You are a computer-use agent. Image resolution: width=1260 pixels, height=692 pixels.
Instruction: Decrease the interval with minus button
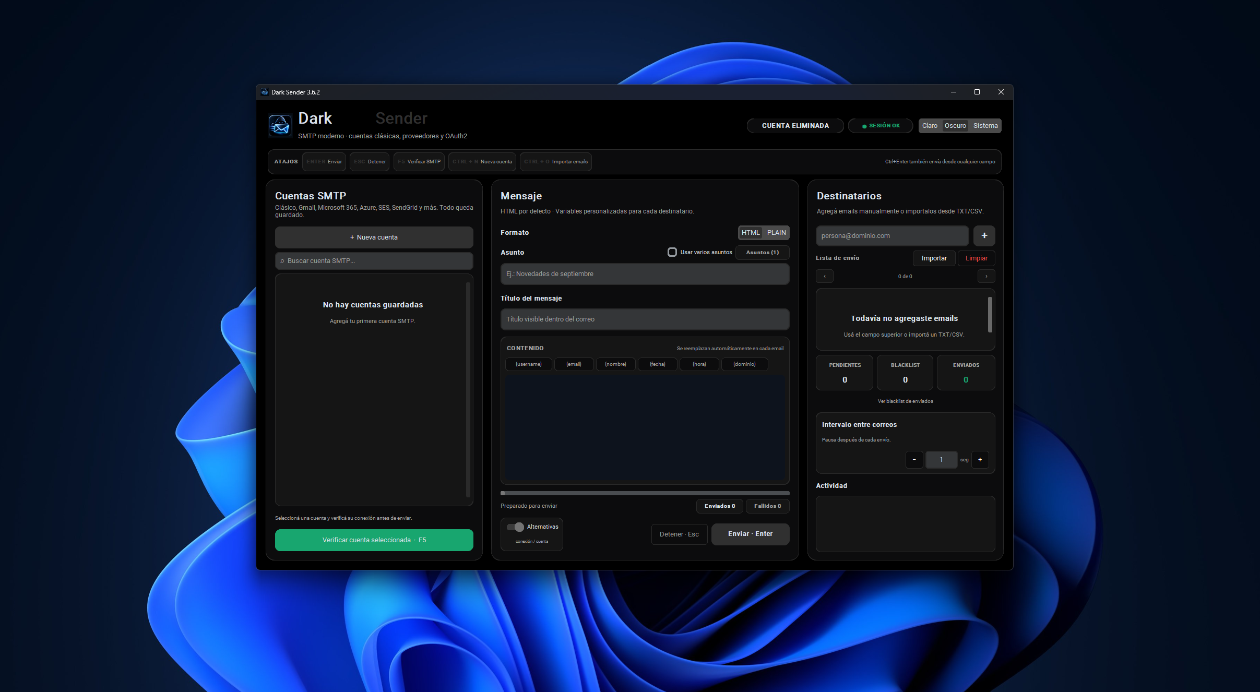(x=914, y=460)
